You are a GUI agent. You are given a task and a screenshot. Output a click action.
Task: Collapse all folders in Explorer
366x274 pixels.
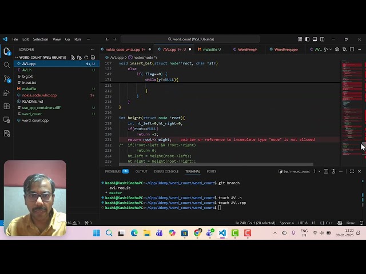[91, 58]
